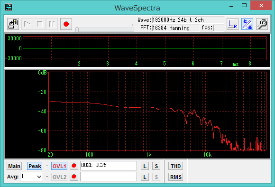Open wave file with the file icon
The width and height of the screenshot is (275, 187).
(13, 24)
